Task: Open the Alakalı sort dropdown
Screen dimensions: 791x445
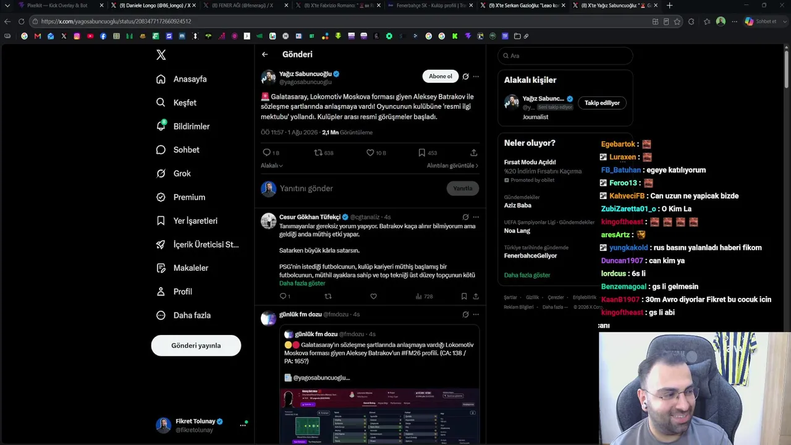Action: 272,166
